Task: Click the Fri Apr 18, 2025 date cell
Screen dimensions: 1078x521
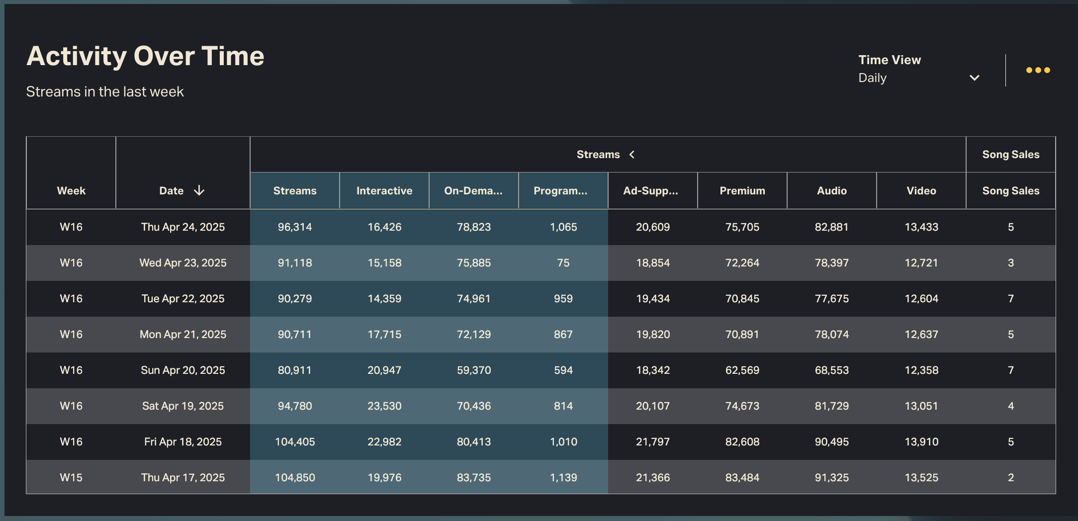Action: point(183,442)
